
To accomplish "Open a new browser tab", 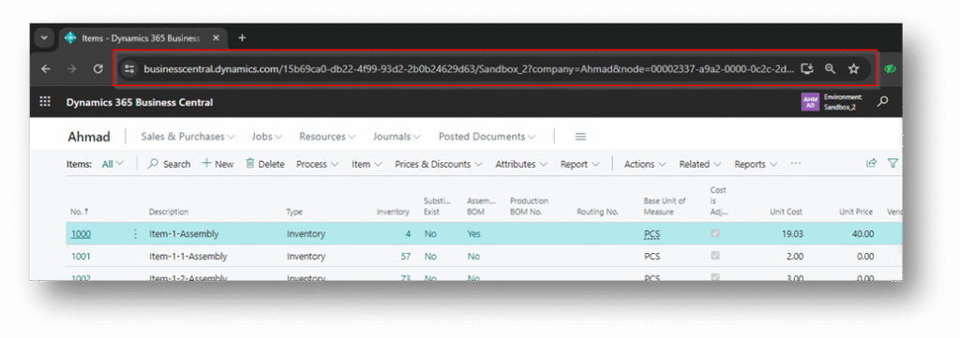I will (x=242, y=37).
